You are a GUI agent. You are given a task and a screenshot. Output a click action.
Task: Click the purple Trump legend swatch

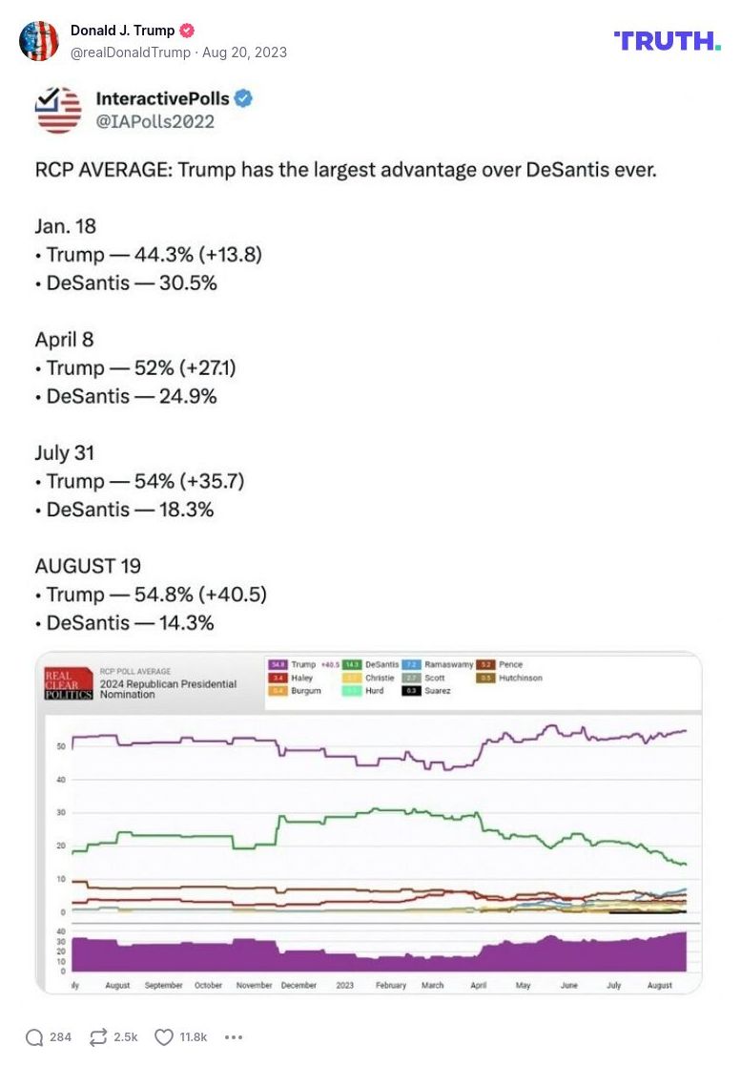278,664
